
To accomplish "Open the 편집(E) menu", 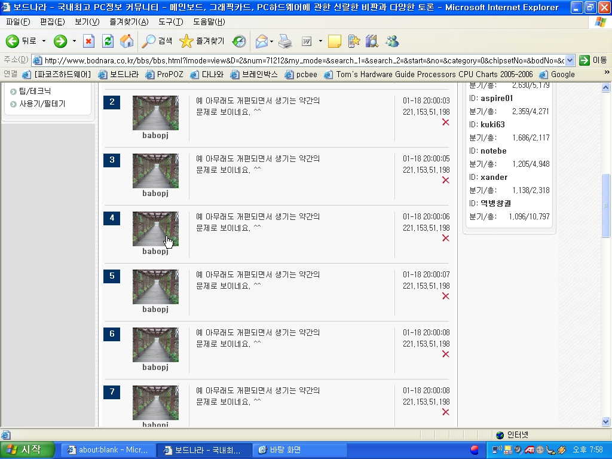I will click(53, 22).
